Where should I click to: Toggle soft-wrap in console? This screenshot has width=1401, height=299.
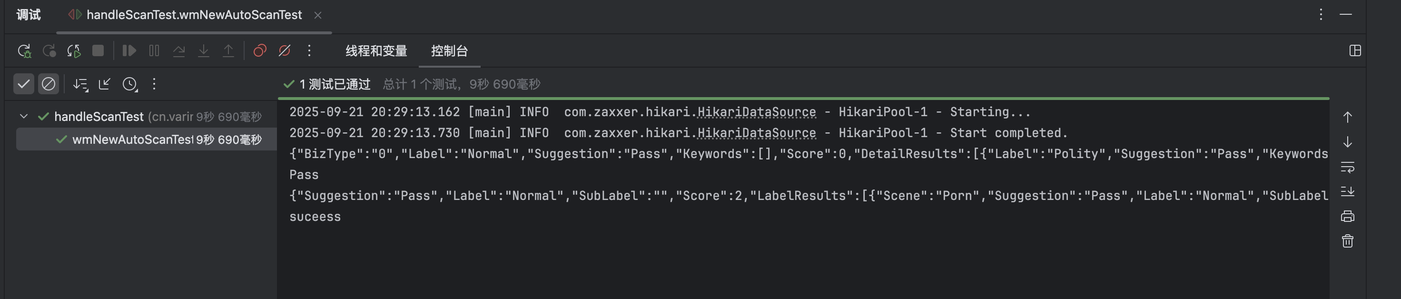tap(1347, 167)
